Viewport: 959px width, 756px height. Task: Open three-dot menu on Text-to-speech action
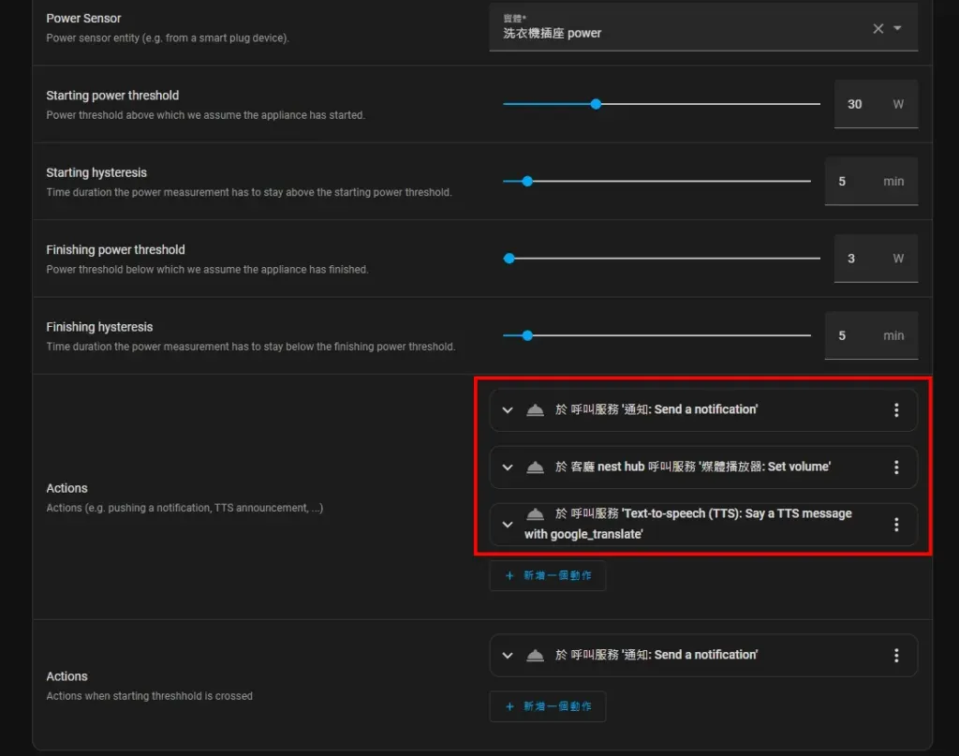click(896, 525)
